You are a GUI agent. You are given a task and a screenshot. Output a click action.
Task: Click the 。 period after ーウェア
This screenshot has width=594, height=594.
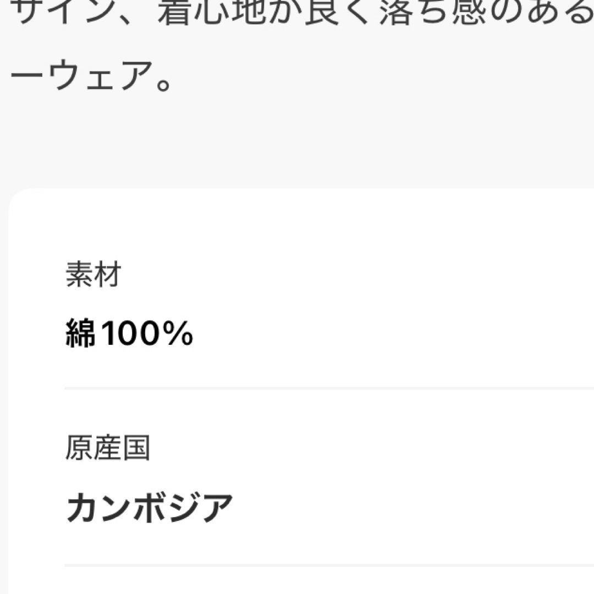tap(163, 85)
